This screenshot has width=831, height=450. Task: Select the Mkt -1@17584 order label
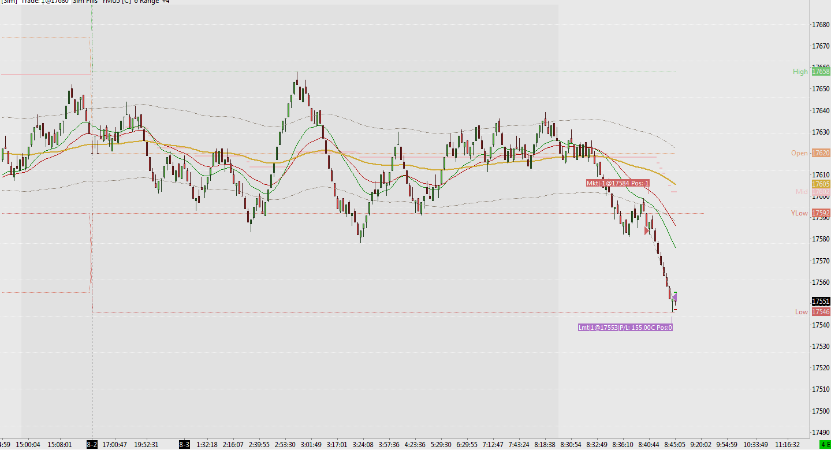tap(618, 183)
